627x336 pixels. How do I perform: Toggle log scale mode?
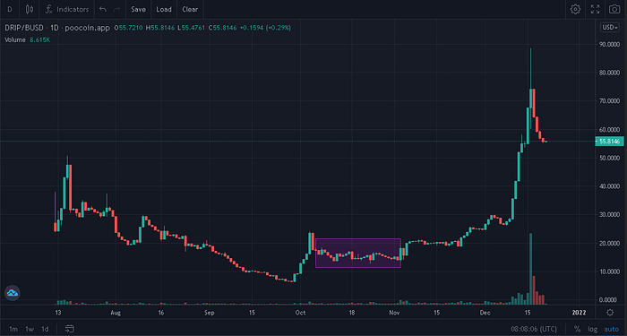coord(593,329)
